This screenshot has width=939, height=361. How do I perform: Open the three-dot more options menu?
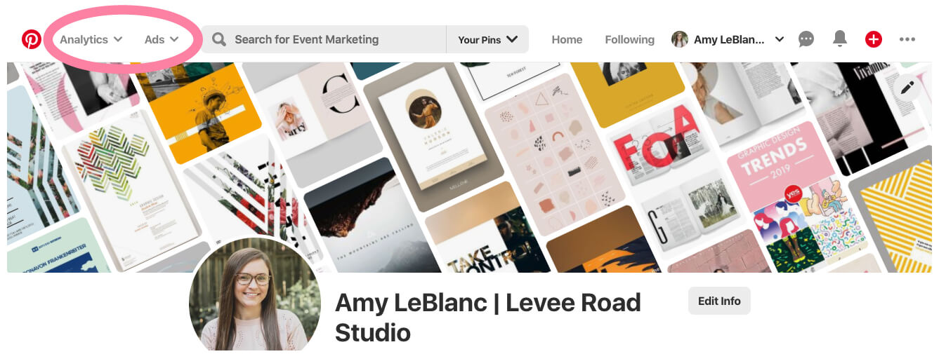907,40
